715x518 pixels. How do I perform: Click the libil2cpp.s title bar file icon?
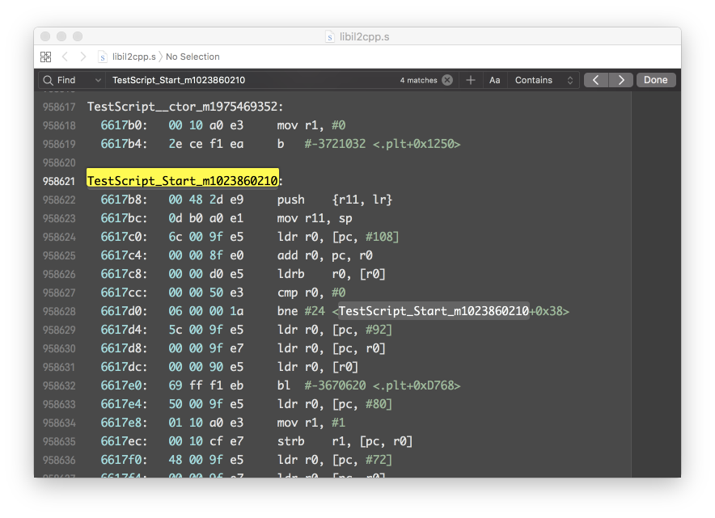[x=330, y=37]
